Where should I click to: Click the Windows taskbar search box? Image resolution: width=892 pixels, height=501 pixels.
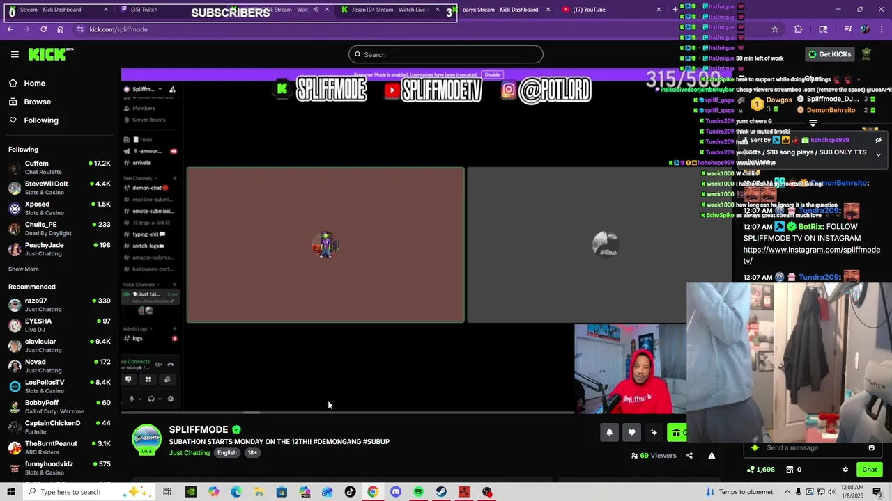point(91,492)
